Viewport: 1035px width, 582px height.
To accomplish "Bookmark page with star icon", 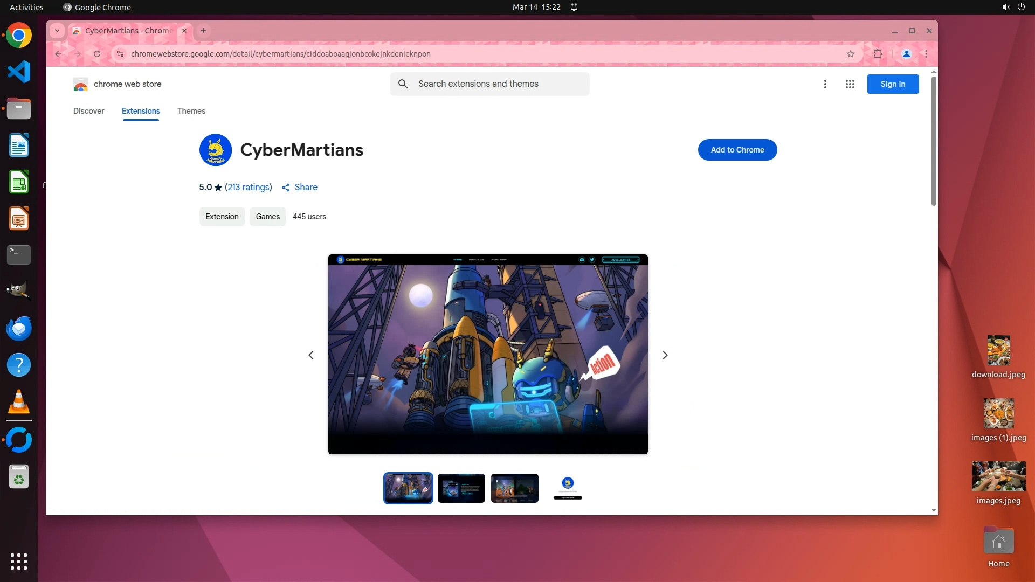I will coord(851,54).
